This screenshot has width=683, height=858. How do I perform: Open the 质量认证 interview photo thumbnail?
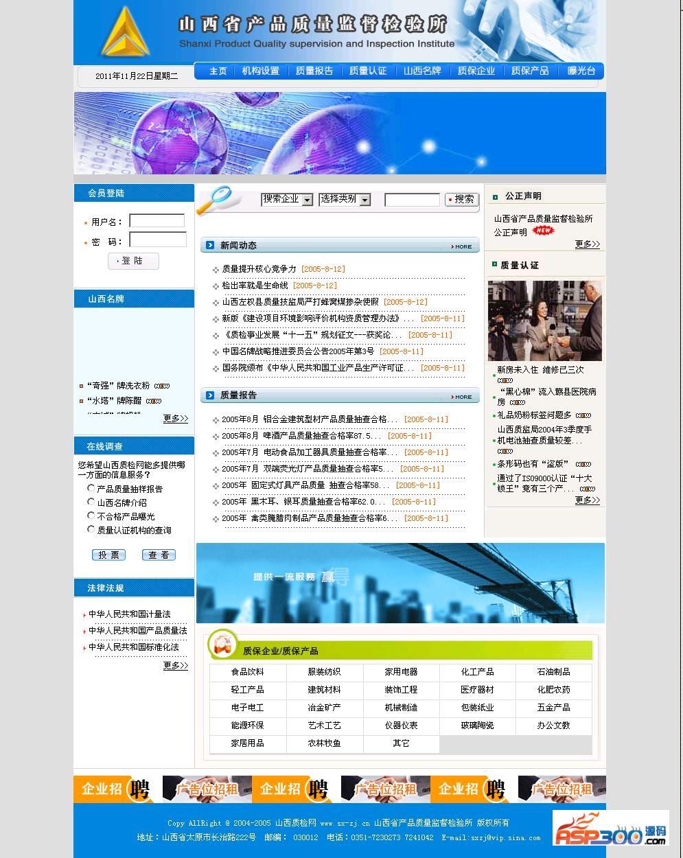tap(545, 321)
